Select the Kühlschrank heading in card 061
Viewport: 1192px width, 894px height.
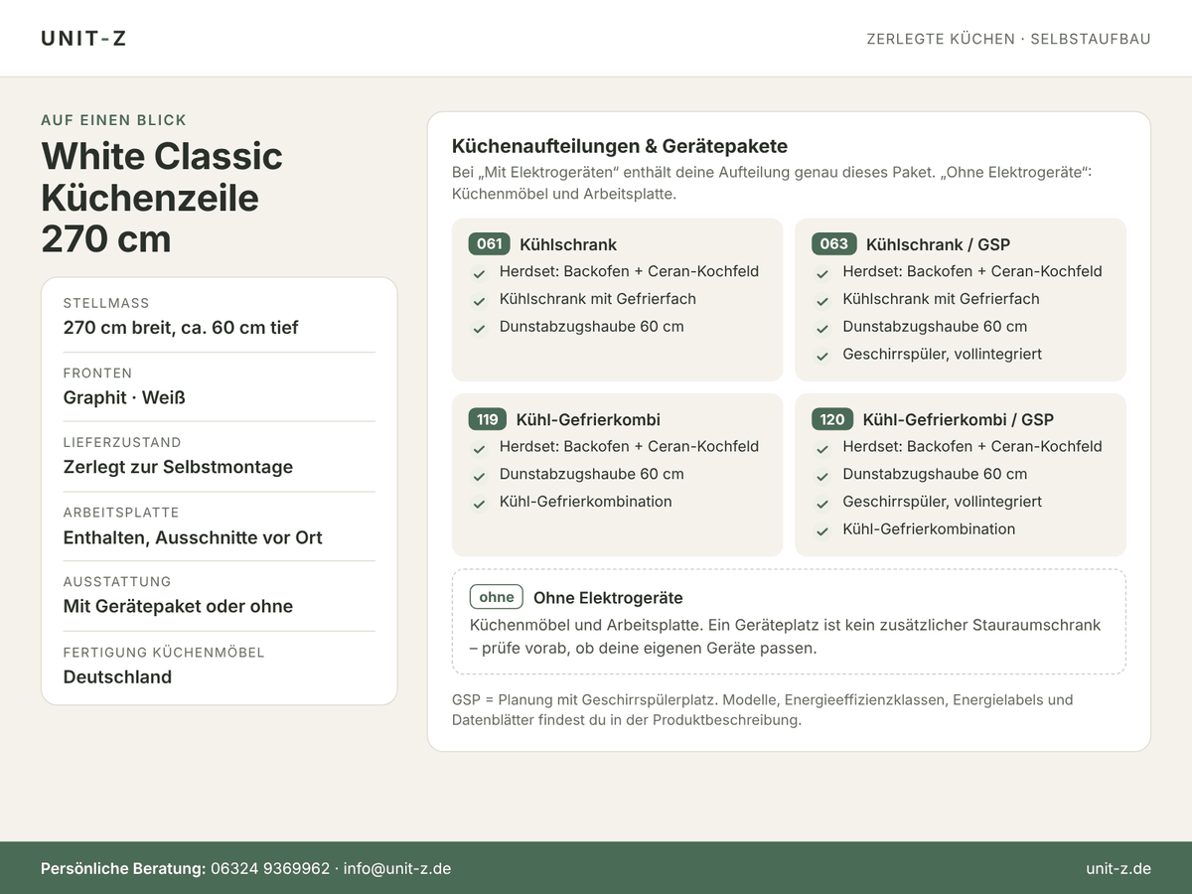568,244
